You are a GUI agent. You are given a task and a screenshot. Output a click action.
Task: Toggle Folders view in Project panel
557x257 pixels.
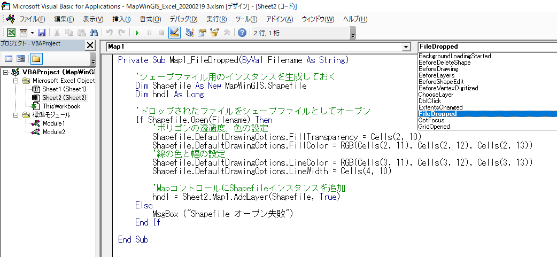click(x=36, y=59)
